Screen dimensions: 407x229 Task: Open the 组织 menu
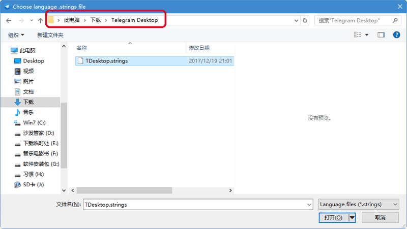(x=16, y=35)
